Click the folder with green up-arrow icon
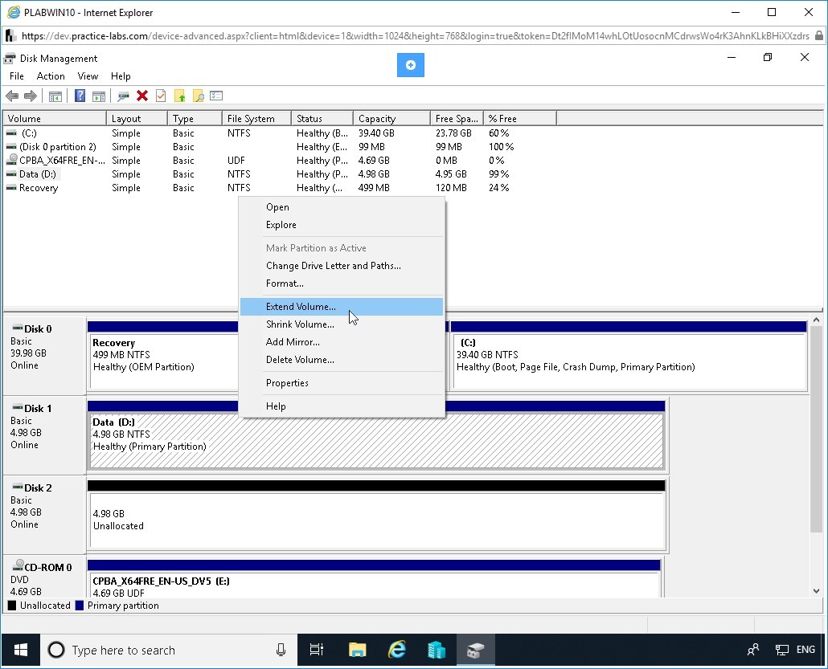The width and height of the screenshot is (828, 669). [x=179, y=96]
